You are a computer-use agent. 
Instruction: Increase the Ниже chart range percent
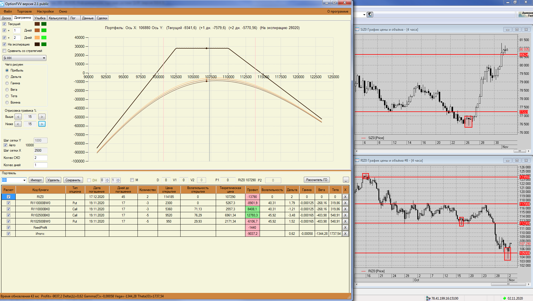pyautogui.click(x=42, y=124)
